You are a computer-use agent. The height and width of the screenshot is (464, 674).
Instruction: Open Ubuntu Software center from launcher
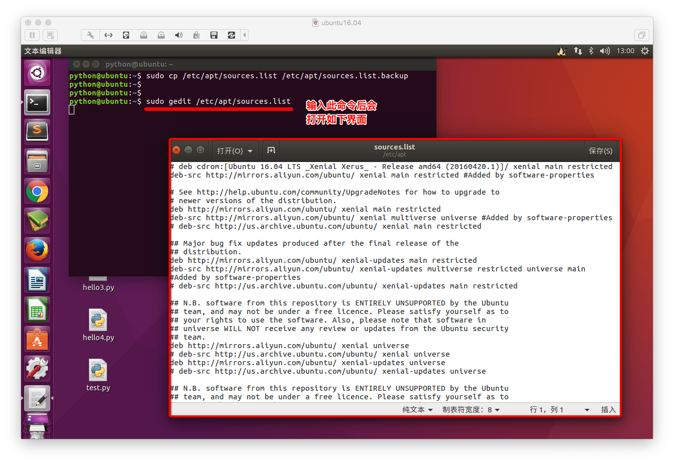tap(37, 339)
